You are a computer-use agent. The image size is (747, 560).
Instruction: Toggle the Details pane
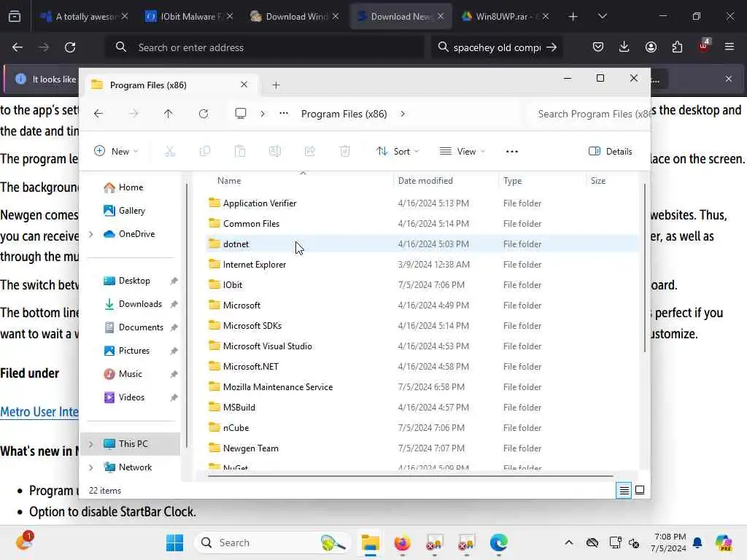611,152
